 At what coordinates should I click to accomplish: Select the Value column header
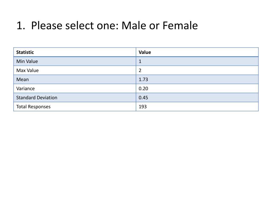coord(145,52)
